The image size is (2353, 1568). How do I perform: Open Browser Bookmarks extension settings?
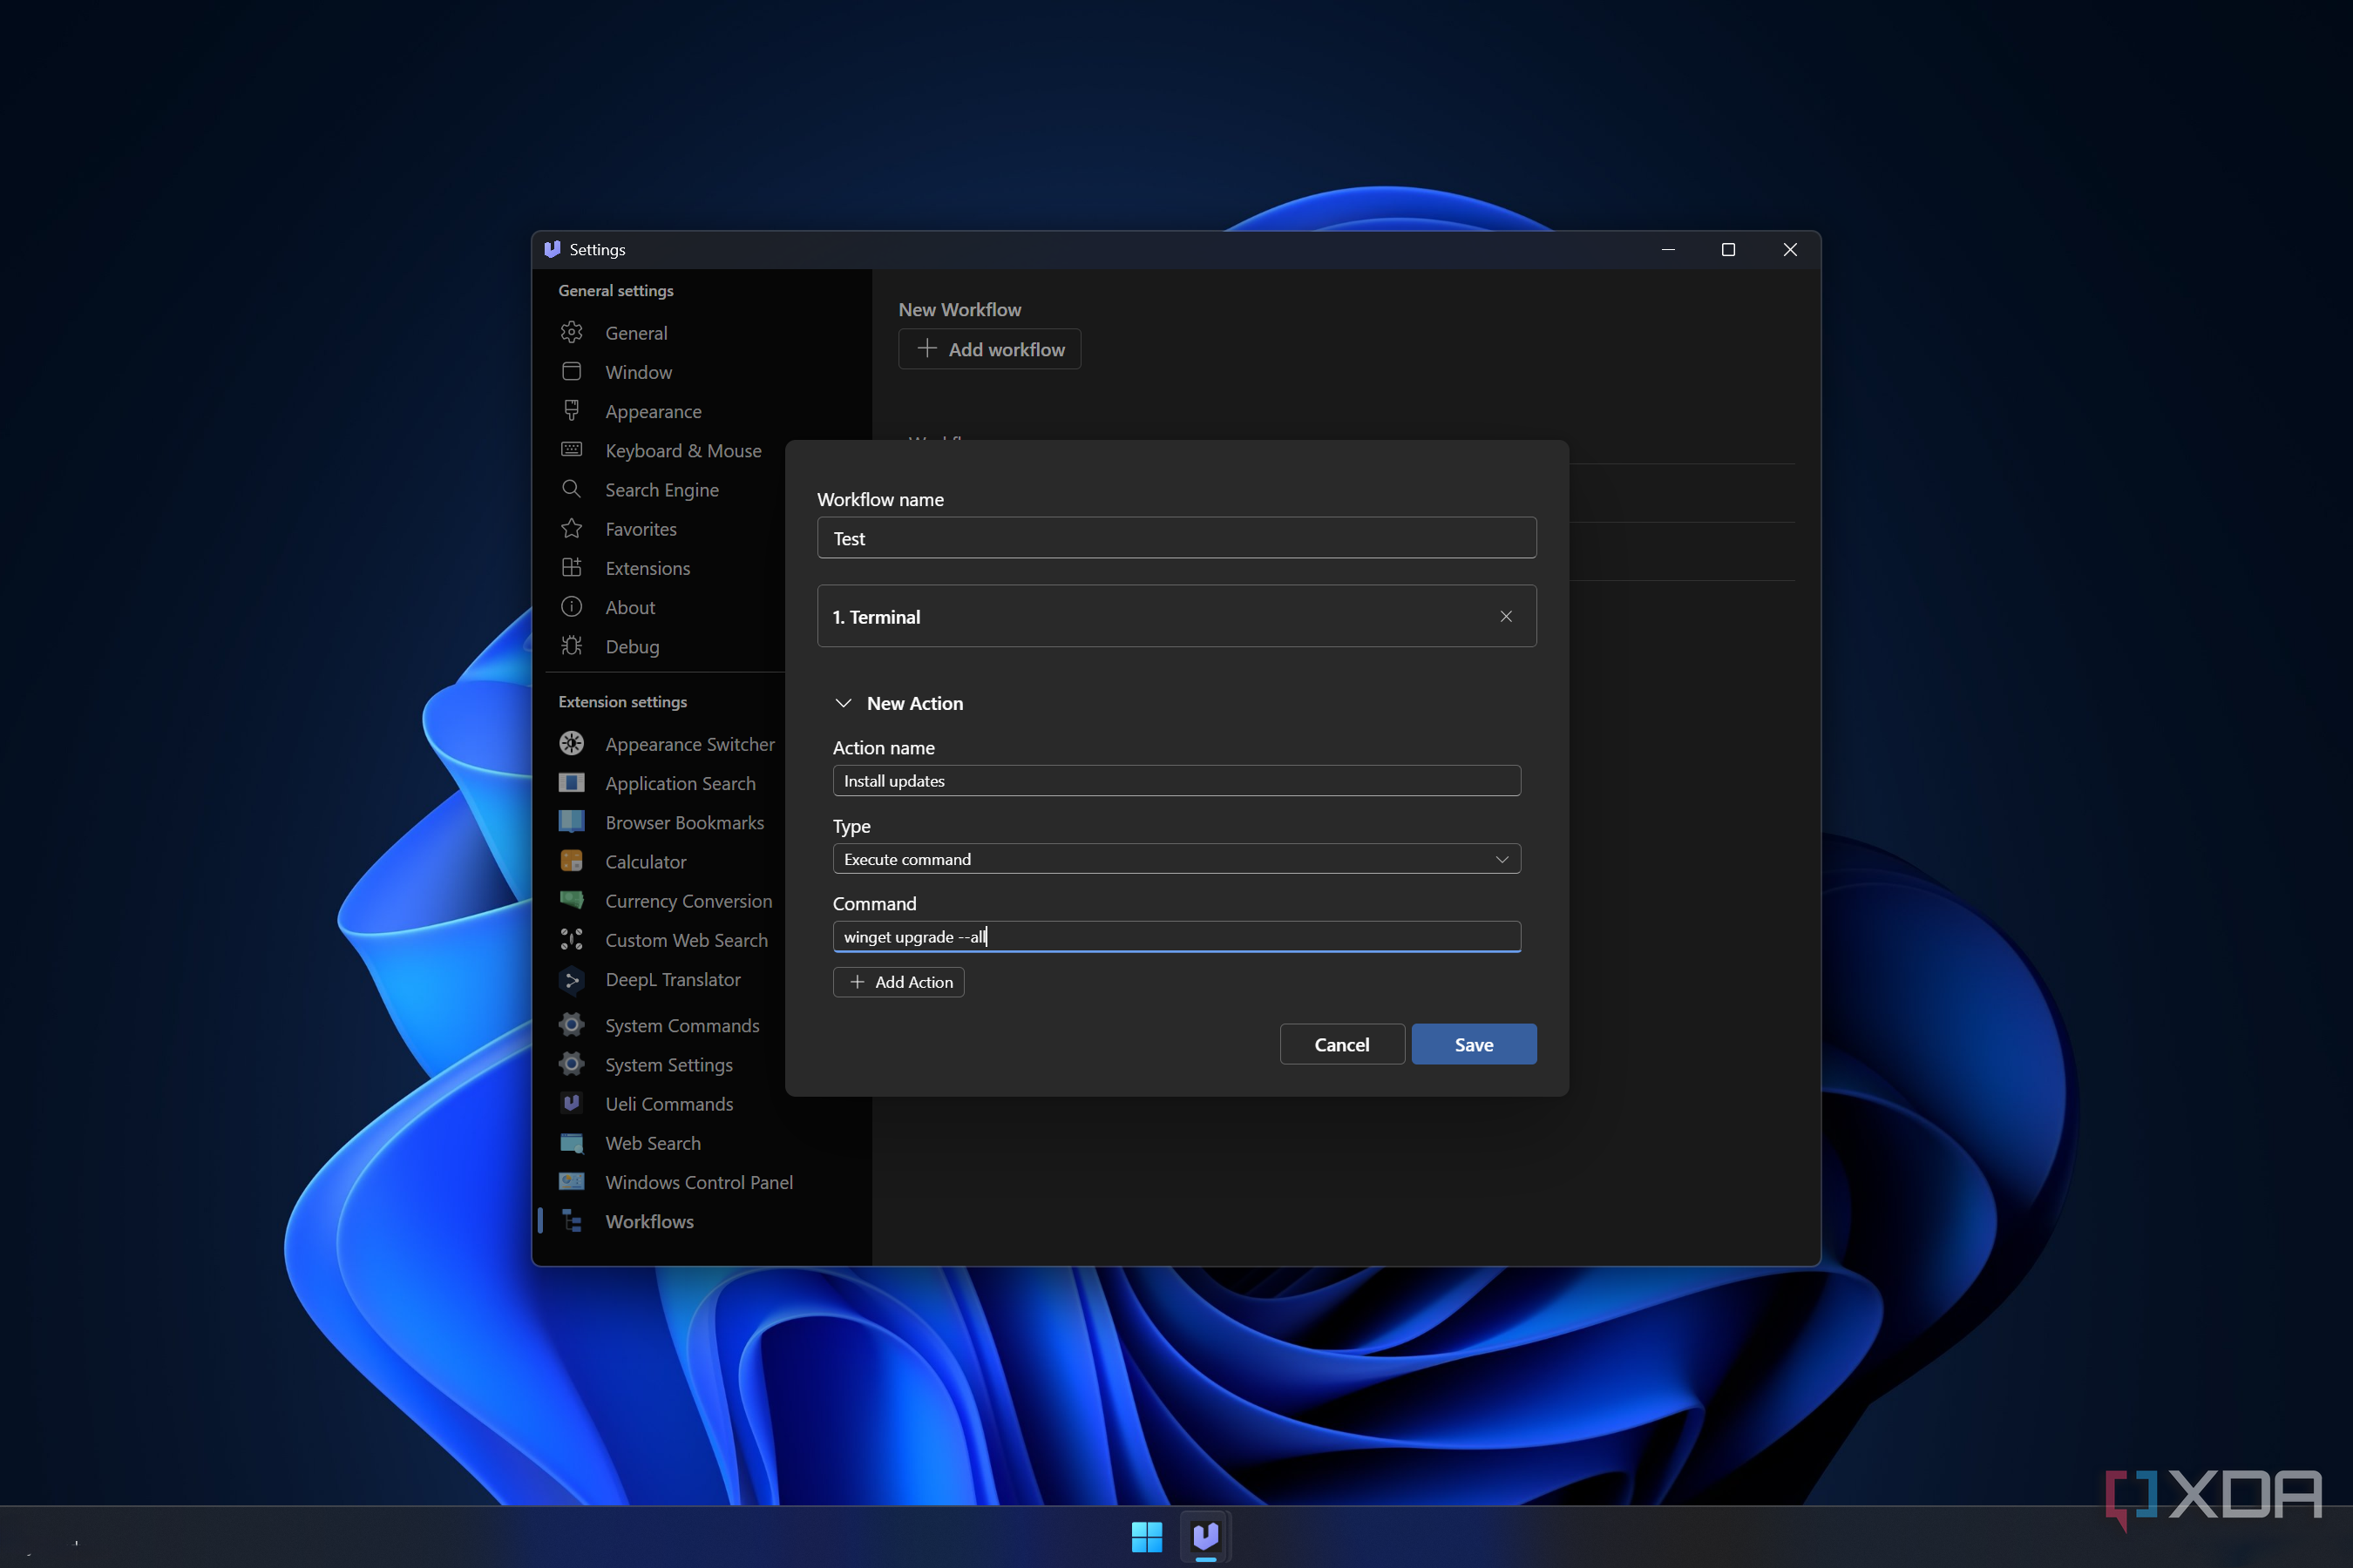pos(684,822)
